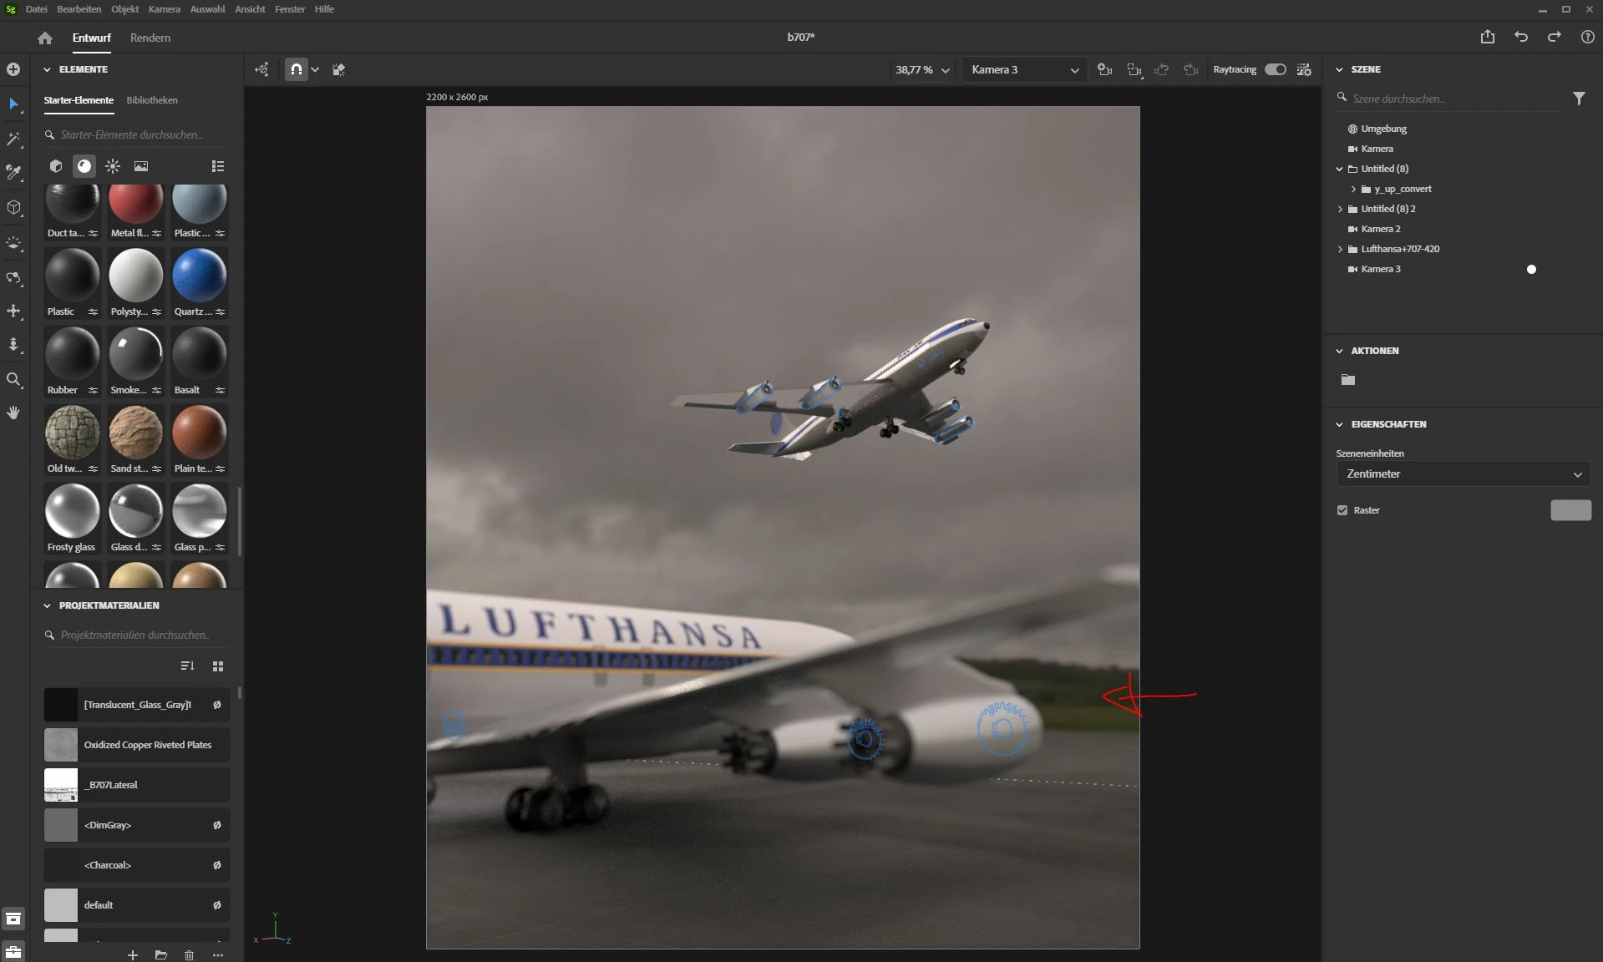Expand the y_up_convert folder
Viewport: 1603px width, 962px height.
[x=1353, y=189]
